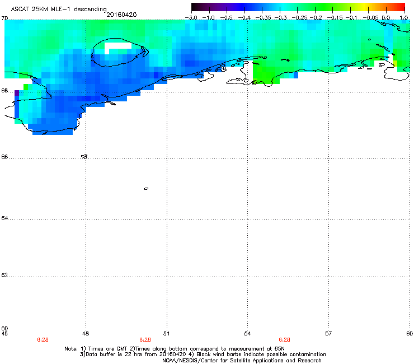Click the "-0.1" color scale label
Image resolution: width=414 pixels, height=364 pixels.
[351, 18]
